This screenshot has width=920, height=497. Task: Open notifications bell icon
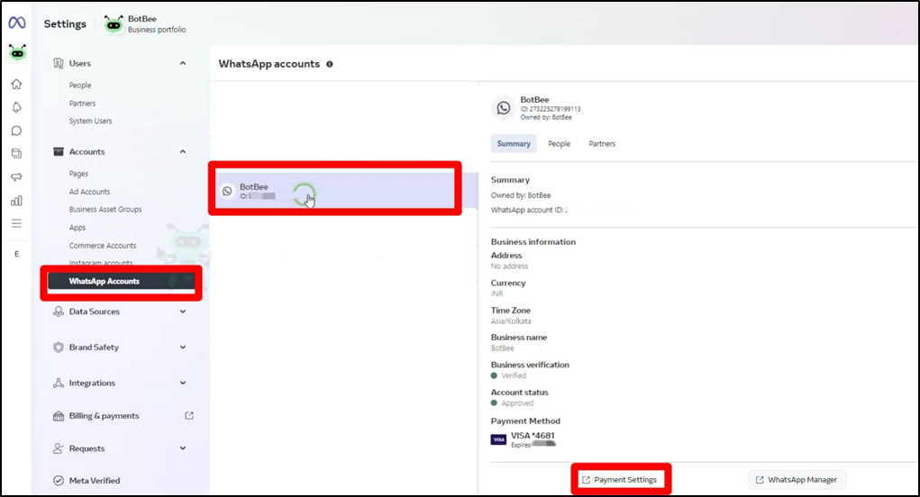[16, 107]
